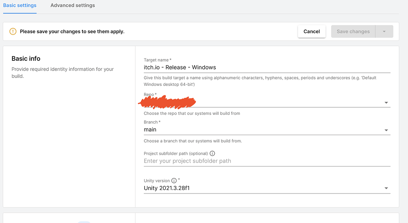Click the 'main' branch value
The width and height of the screenshot is (408, 223).
(150, 130)
